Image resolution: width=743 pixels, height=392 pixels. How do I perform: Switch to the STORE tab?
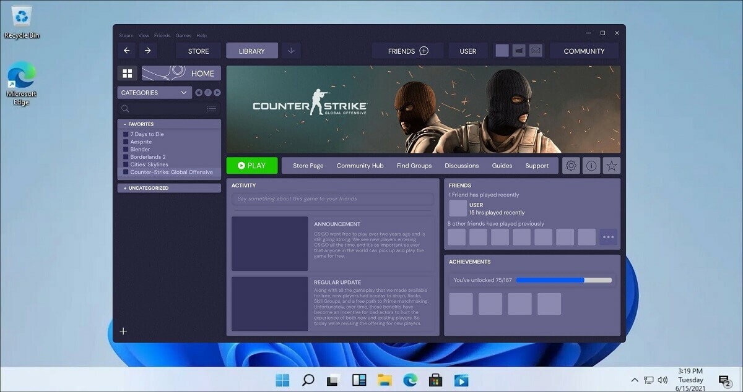[198, 51]
